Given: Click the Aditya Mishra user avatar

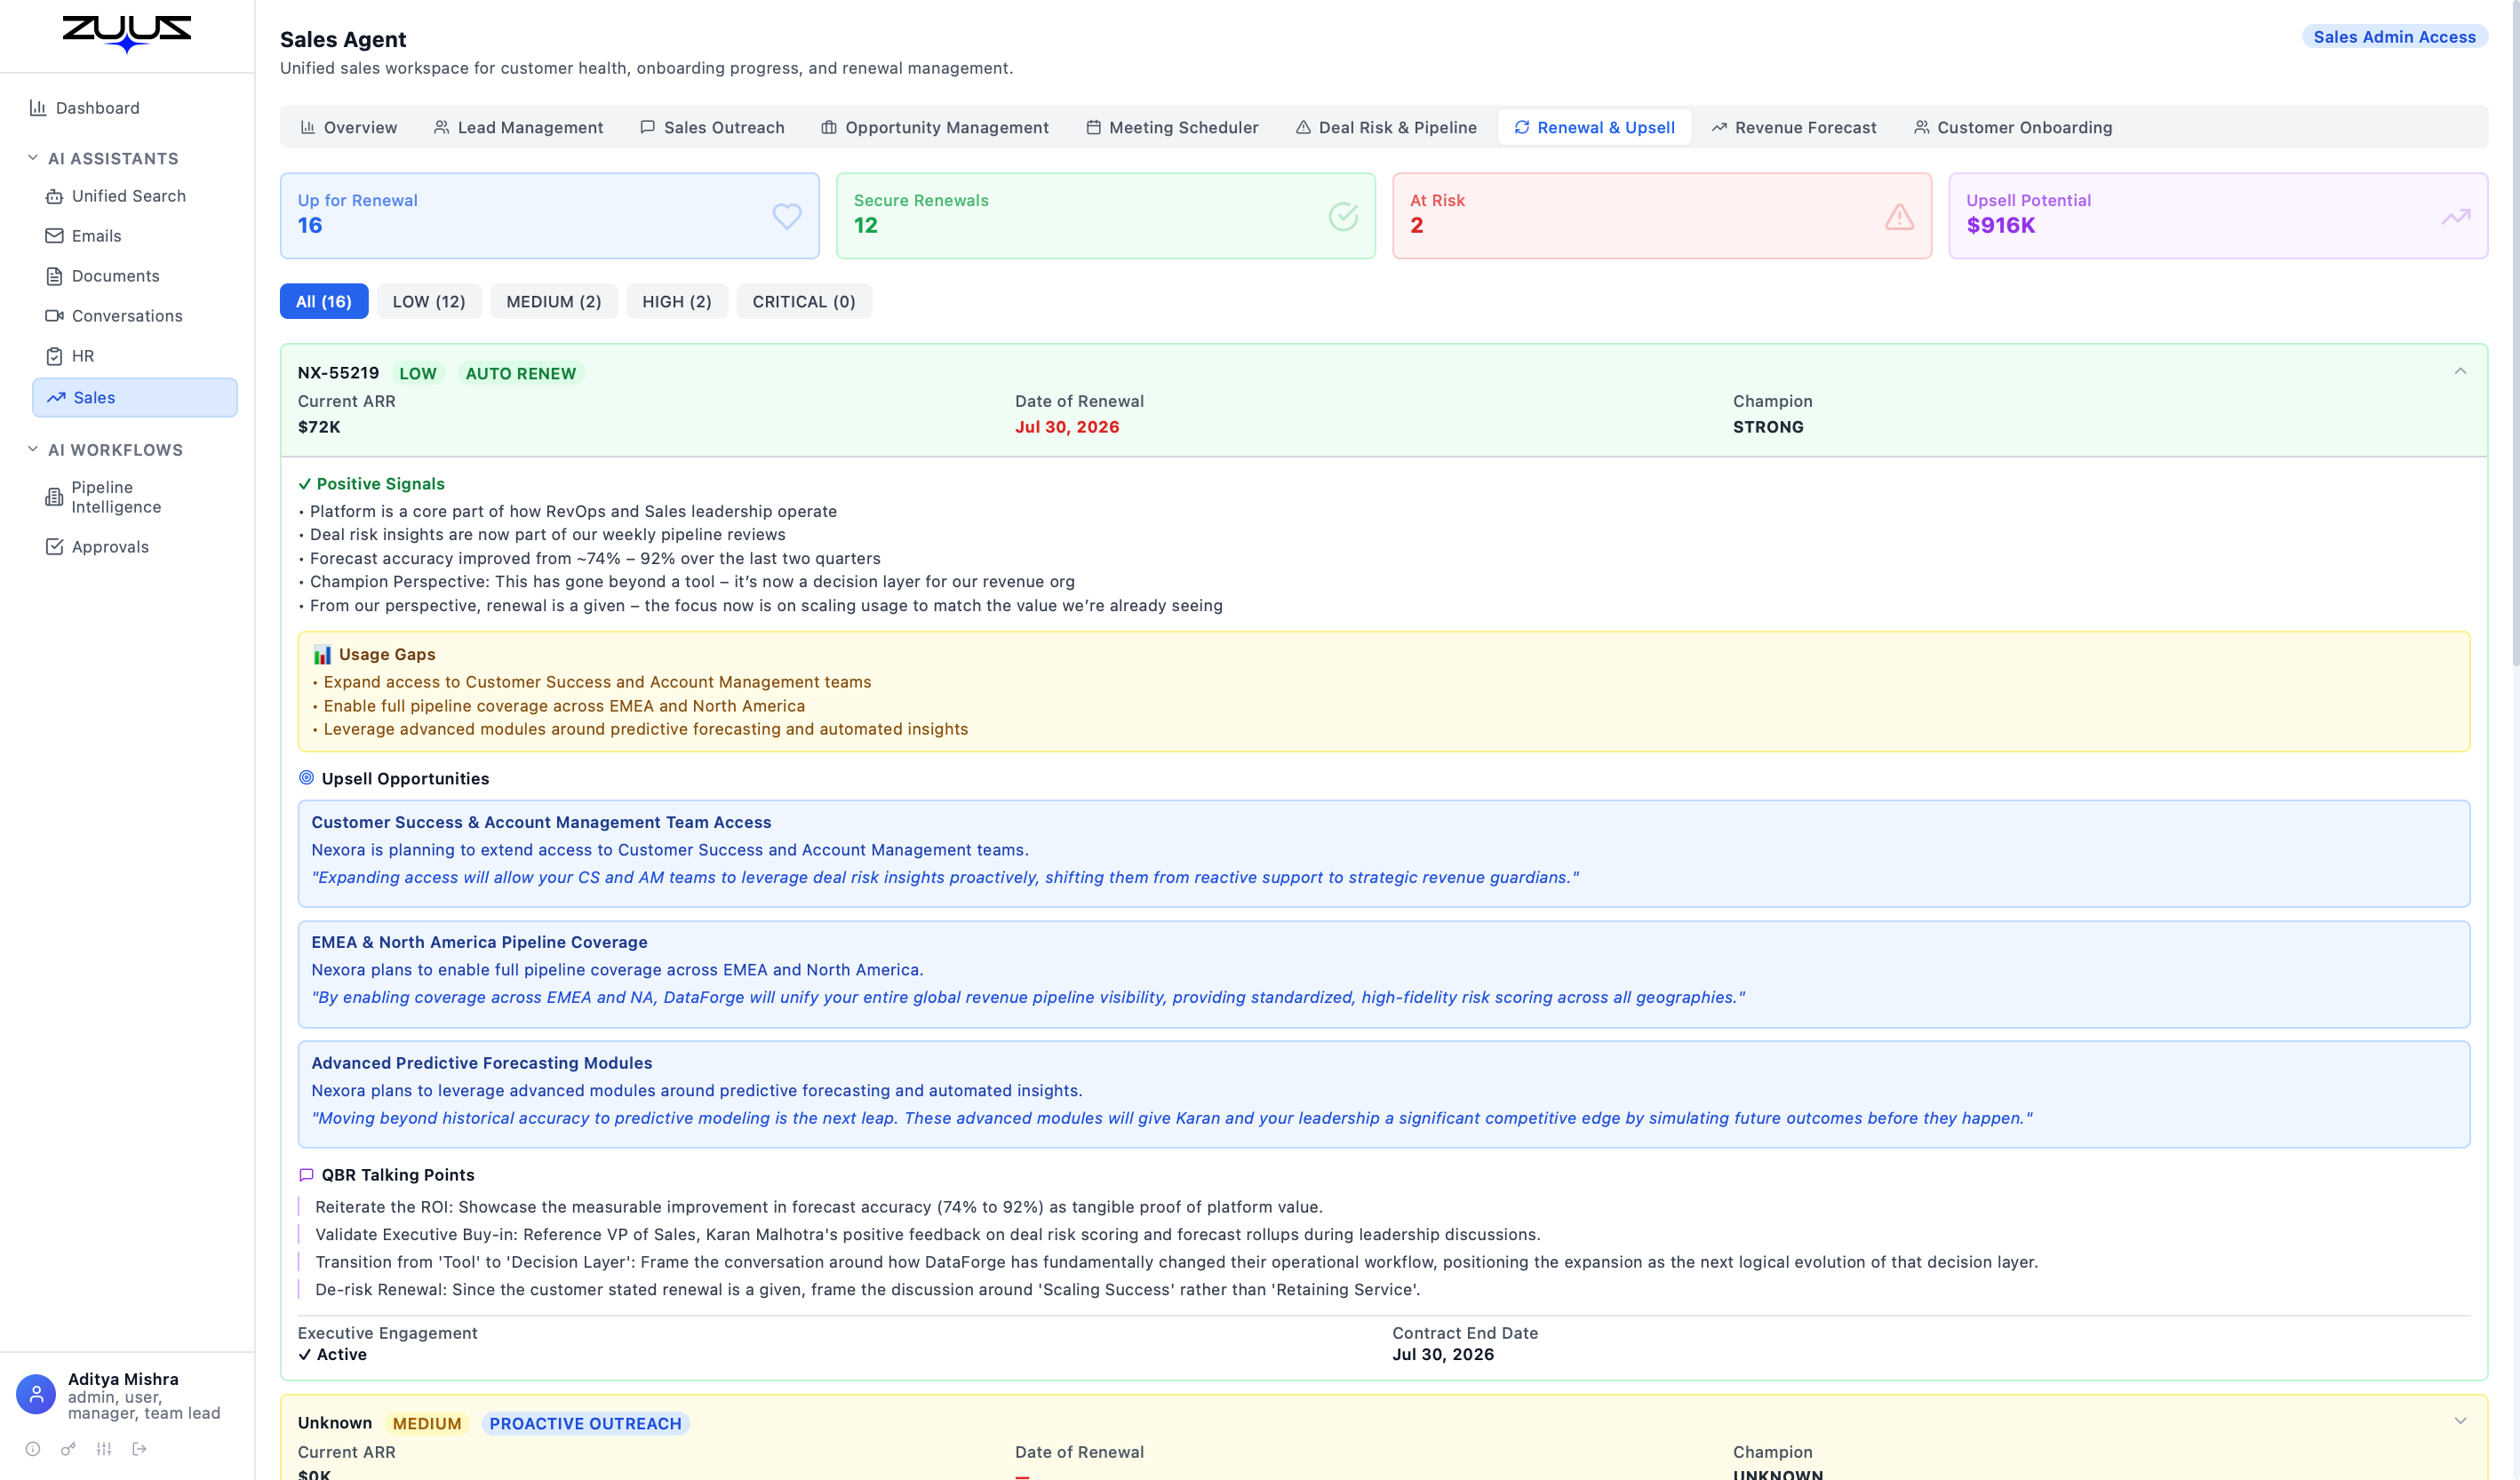Looking at the screenshot, I should click(36, 1395).
